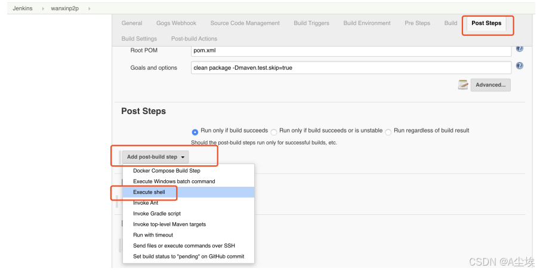Image resolution: width=537 pixels, height=271 pixels.
Task: Choose Docker Compose Build Step
Action: pyautogui.click(x=189, y=171)
